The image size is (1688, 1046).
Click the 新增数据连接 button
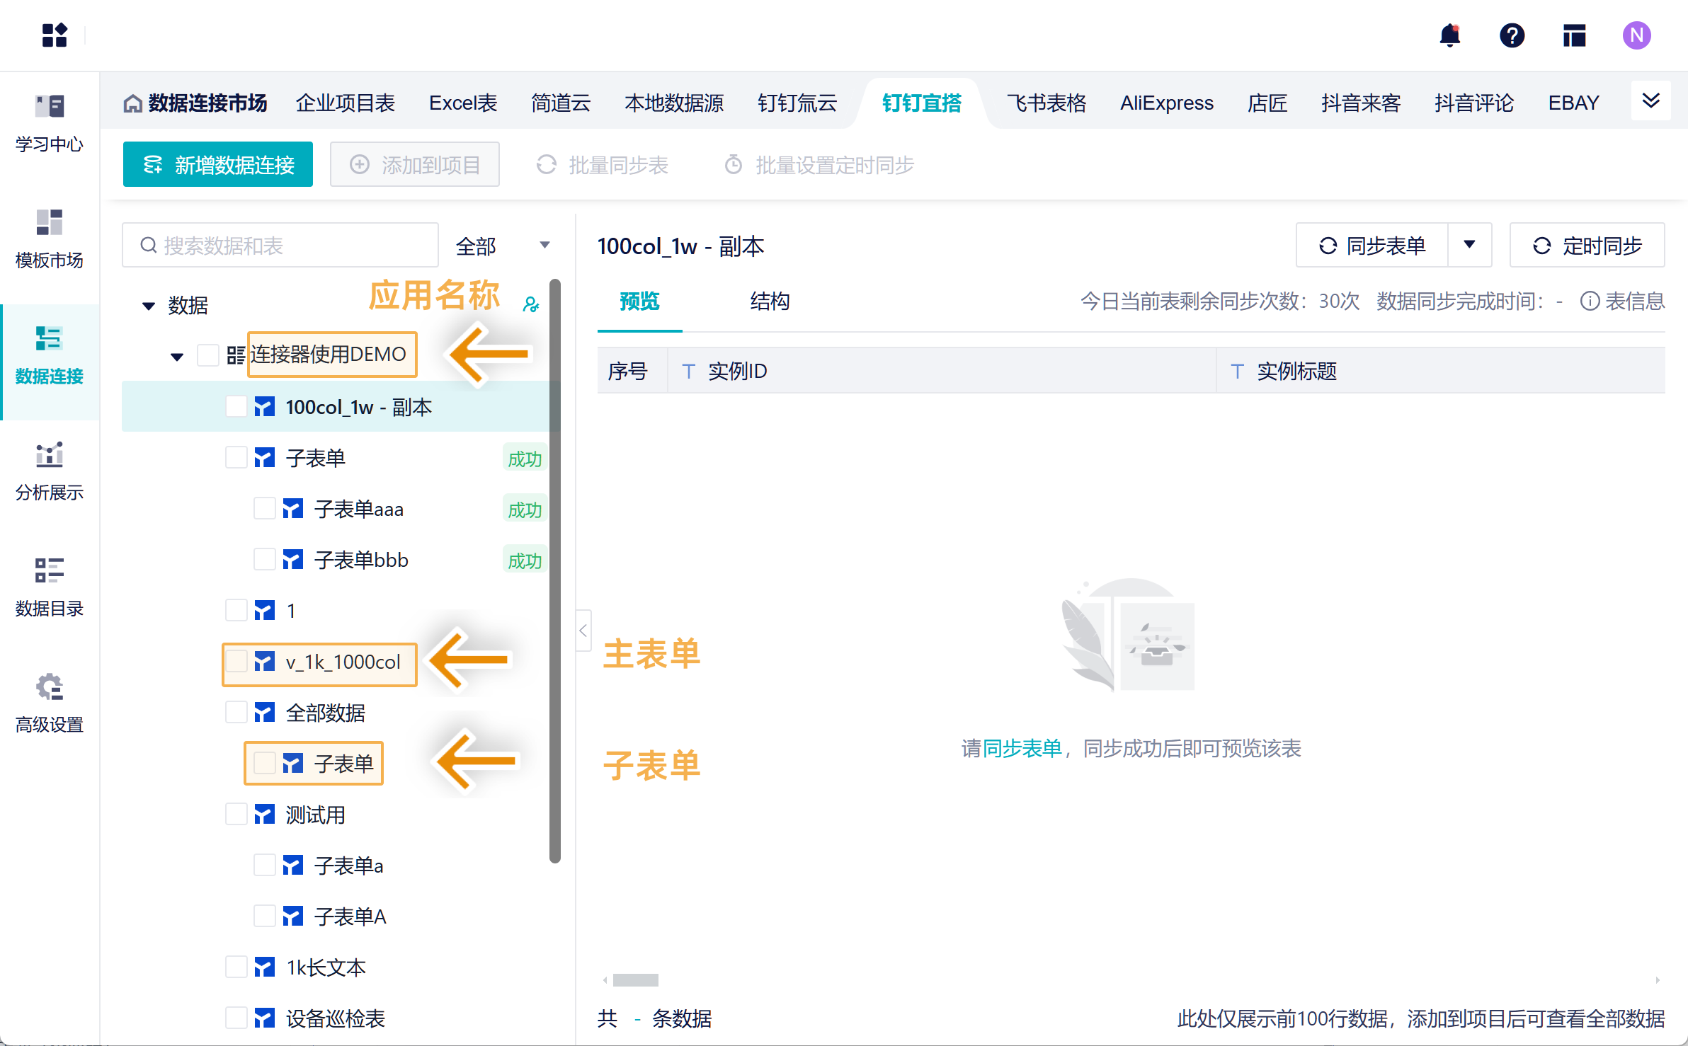coord(218,165)
